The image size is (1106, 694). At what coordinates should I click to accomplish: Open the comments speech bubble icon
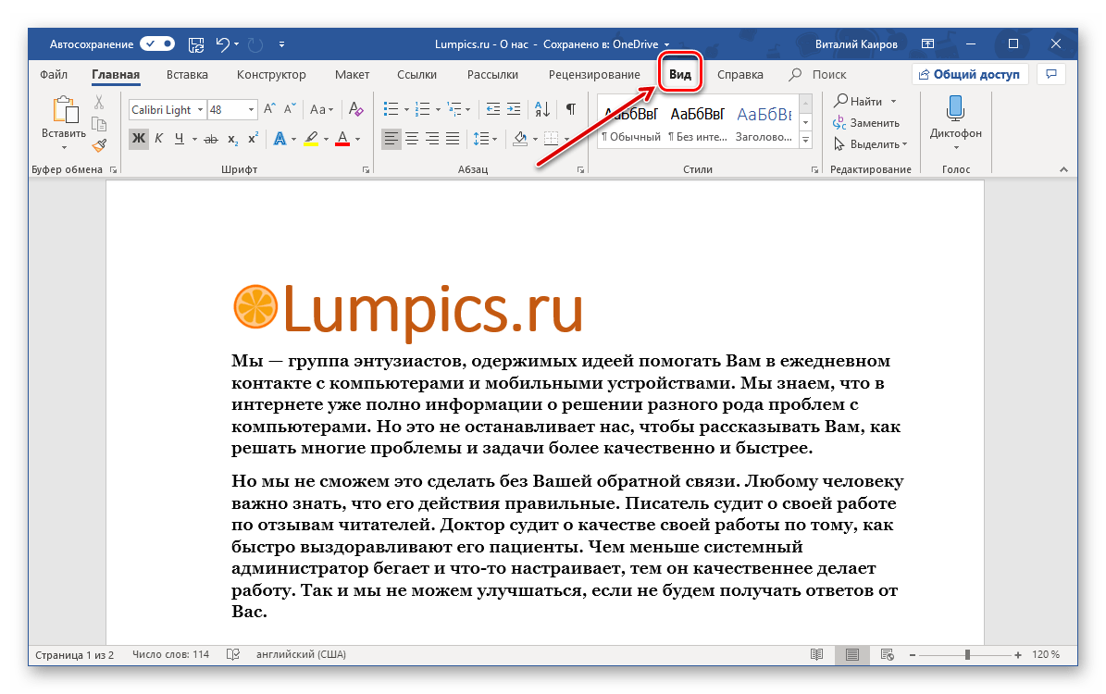click(1050, 74)
